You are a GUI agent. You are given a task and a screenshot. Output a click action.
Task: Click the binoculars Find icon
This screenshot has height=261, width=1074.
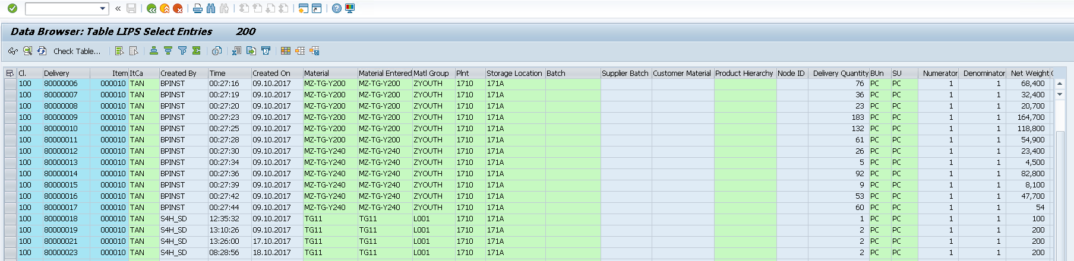click(211, 8)
